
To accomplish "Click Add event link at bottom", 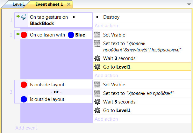I will 26,128.
